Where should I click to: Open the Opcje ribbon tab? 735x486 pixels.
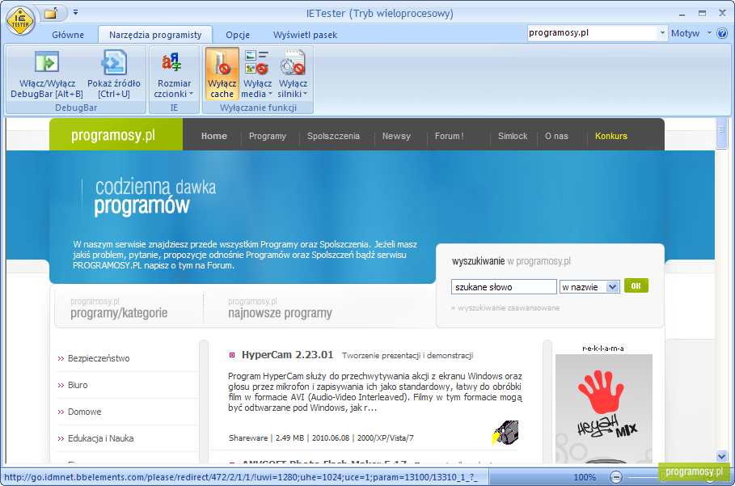tap(238, 35)
